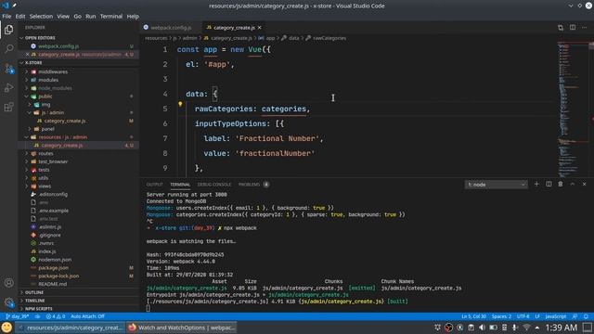Close the terminal panel
594x334 pixels.
pyautogui.click(x=584, y=185)
